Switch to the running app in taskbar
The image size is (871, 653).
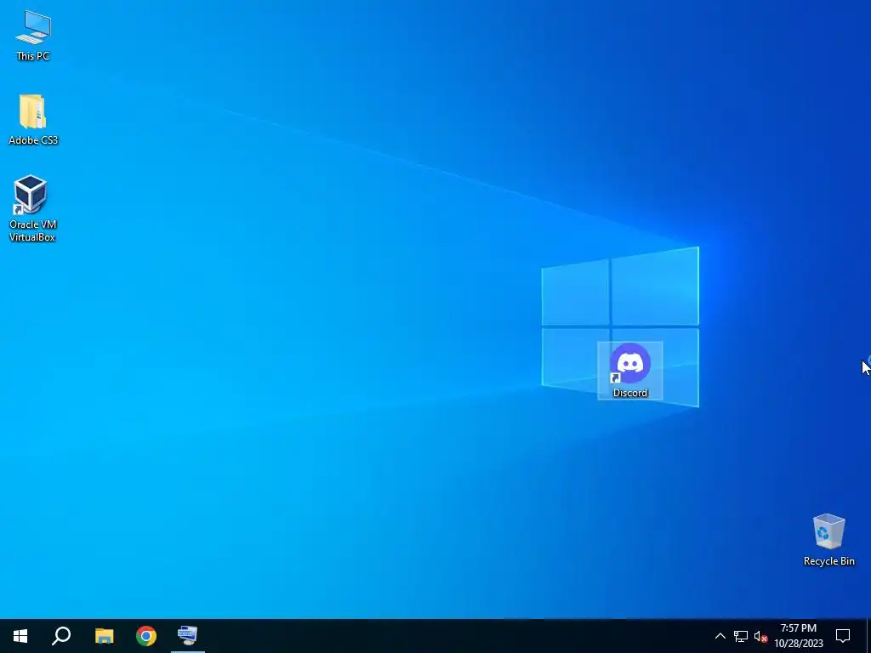(188, 636)
